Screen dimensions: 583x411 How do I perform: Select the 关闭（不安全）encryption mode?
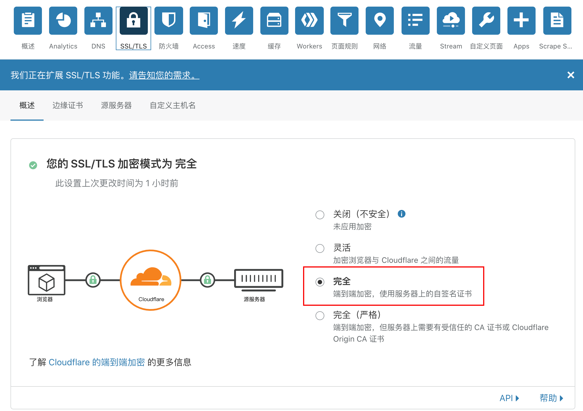tap(320, 215)
